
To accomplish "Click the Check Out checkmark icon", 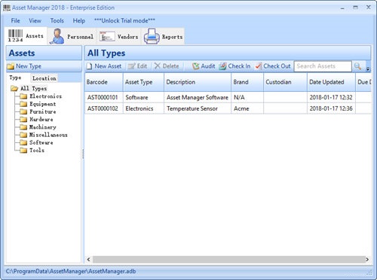I will pos(259,66).
